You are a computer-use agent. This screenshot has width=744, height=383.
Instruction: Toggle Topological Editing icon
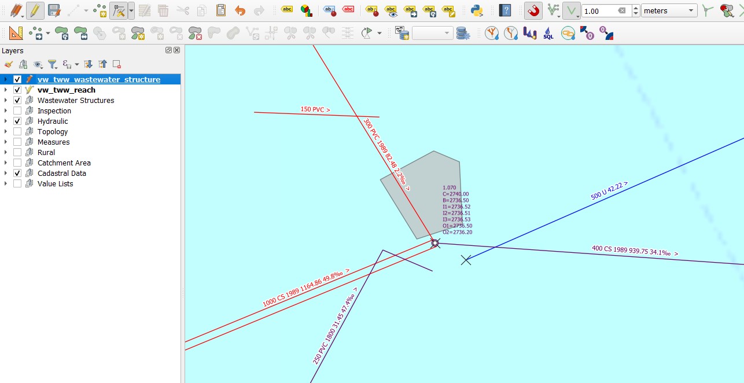pos(708,10)
